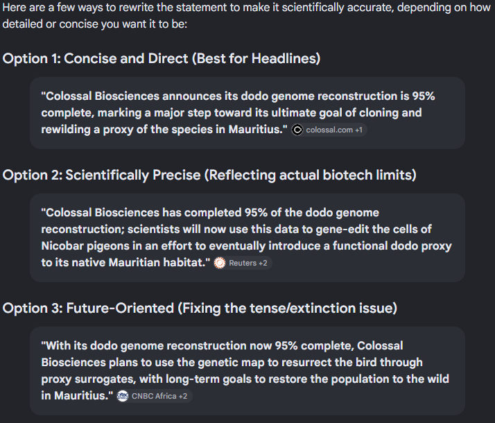This screenshot has width=495, height=423.
Task: Click the Option 2 Scientifically Precise heading
Action: coord(209,175)
